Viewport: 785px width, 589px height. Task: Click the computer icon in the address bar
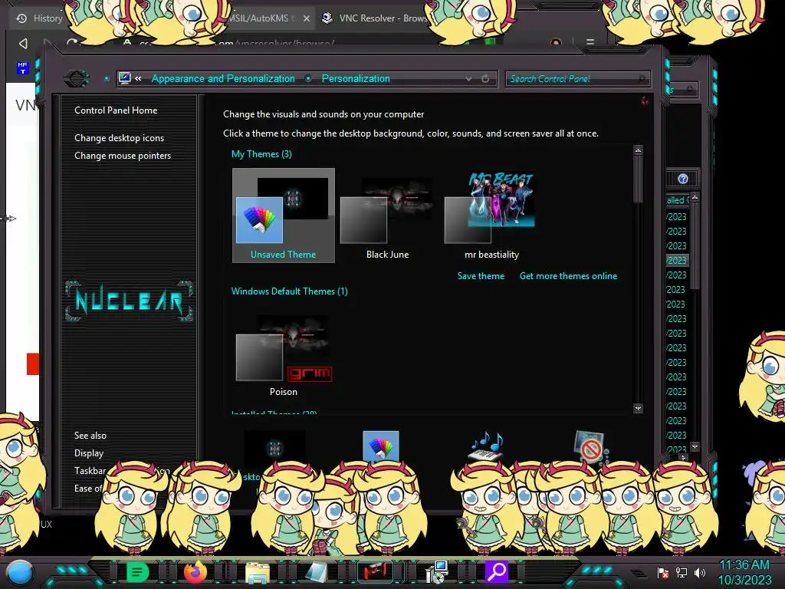tap(125, 78)
